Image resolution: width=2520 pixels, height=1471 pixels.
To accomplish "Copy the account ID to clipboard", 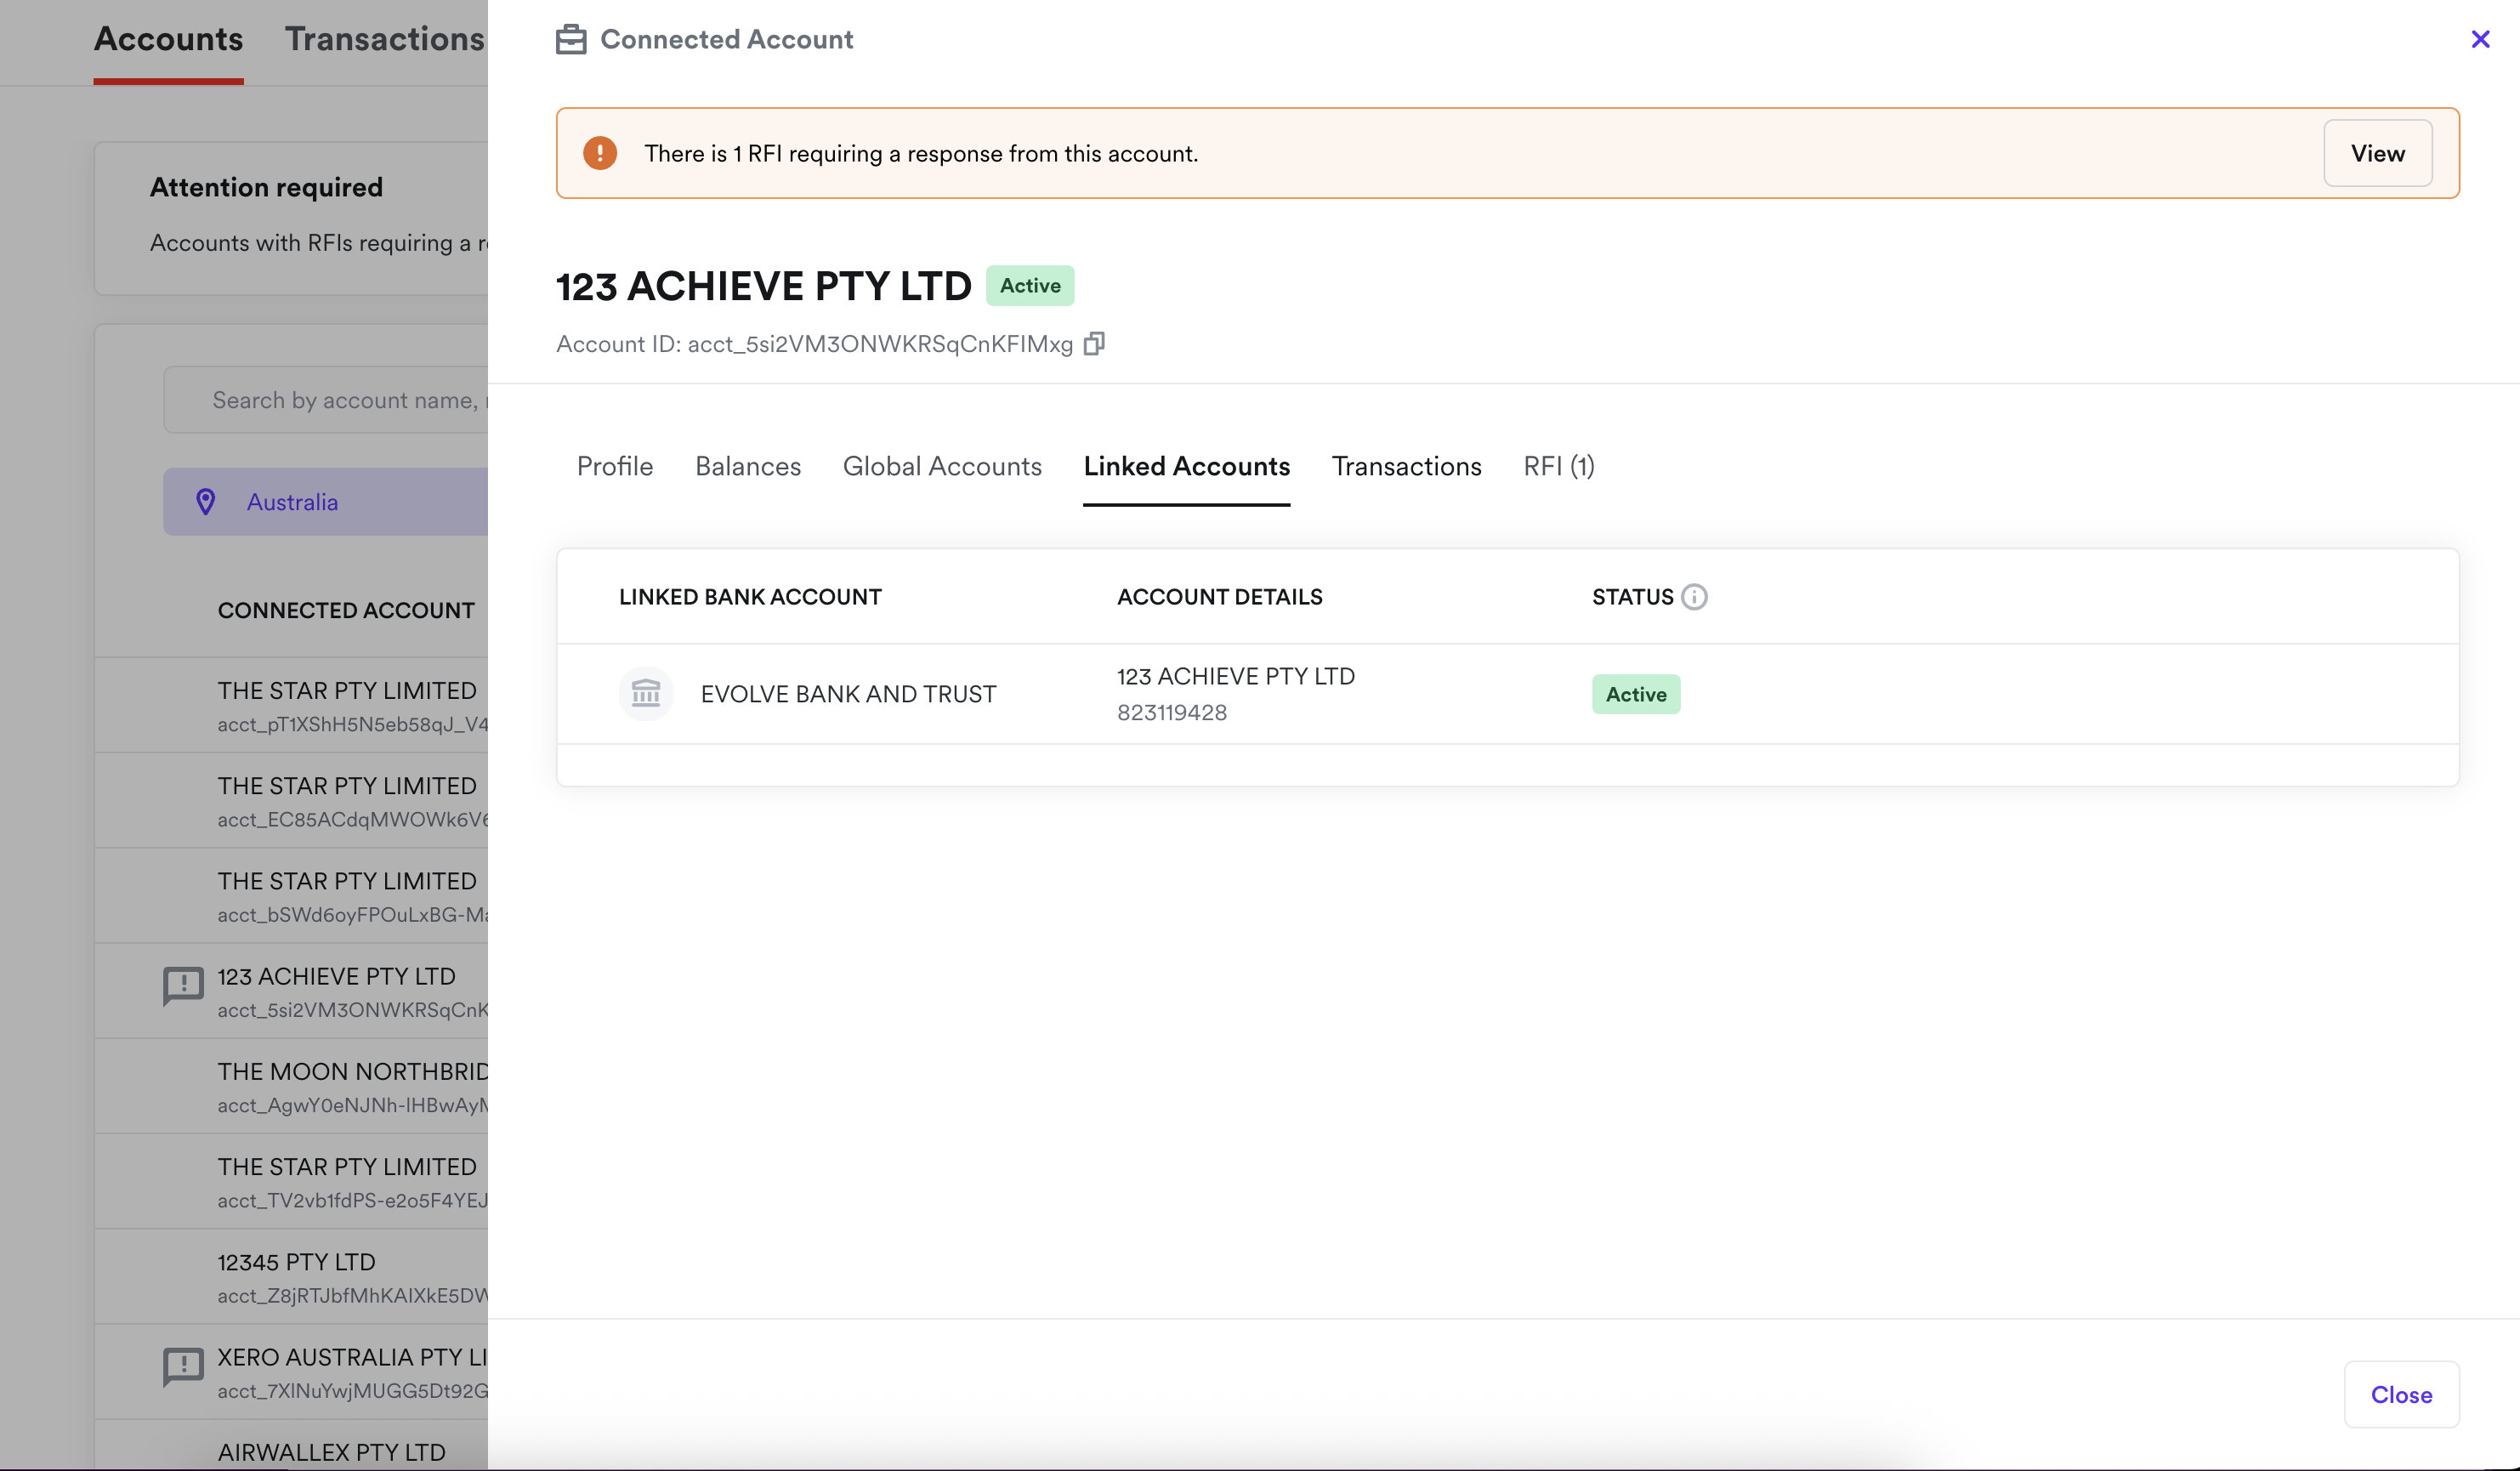I will 1094,344.
